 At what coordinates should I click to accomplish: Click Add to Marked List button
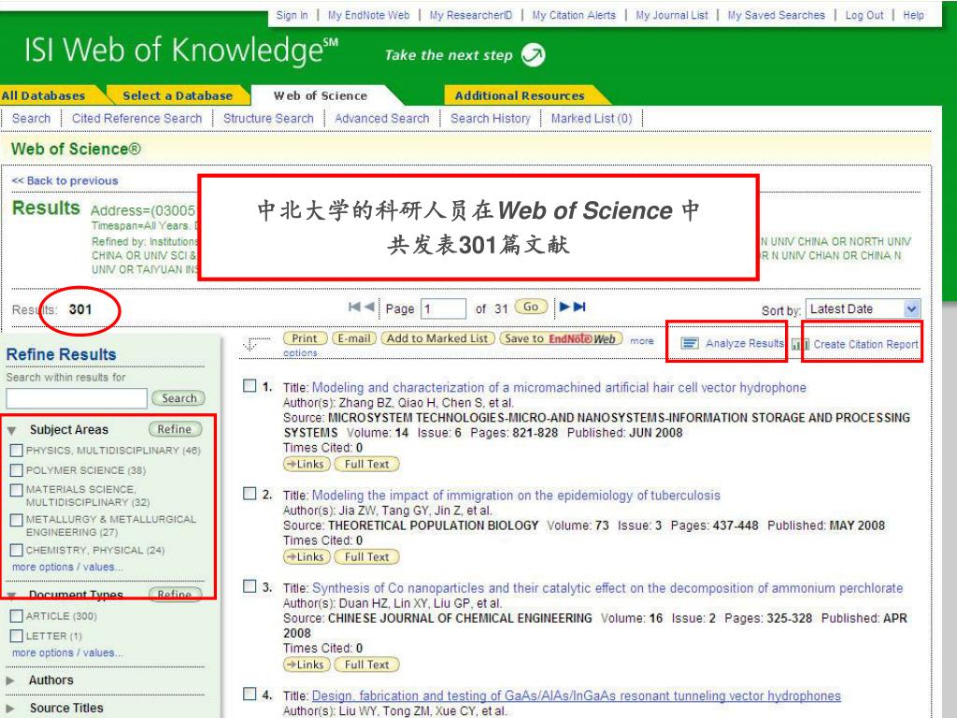(437, 338)
